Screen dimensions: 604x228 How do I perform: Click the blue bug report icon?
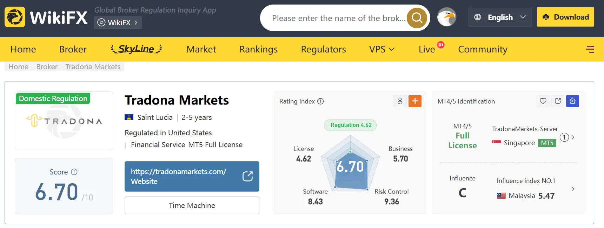click(572, 101)
